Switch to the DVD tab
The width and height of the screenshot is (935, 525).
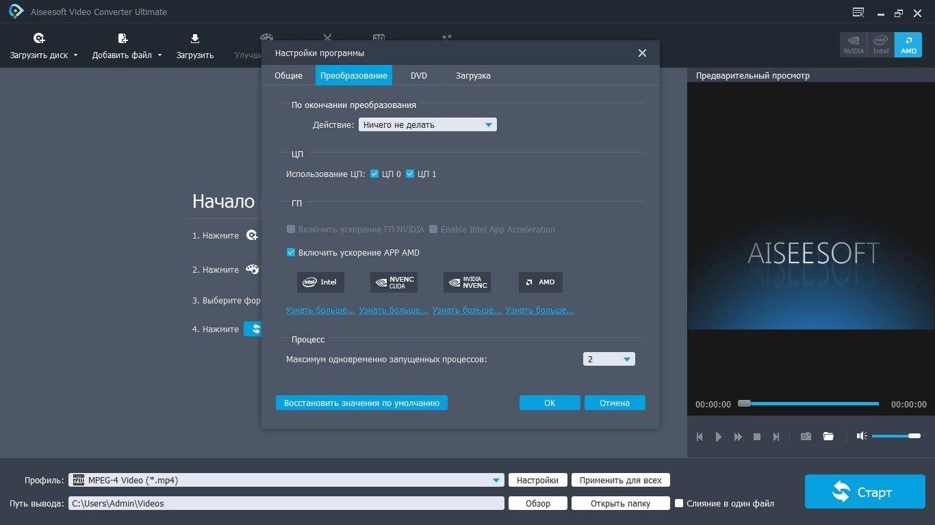(419, 75)
